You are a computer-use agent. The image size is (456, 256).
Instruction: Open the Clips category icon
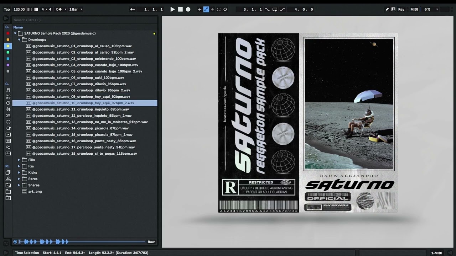8,135
